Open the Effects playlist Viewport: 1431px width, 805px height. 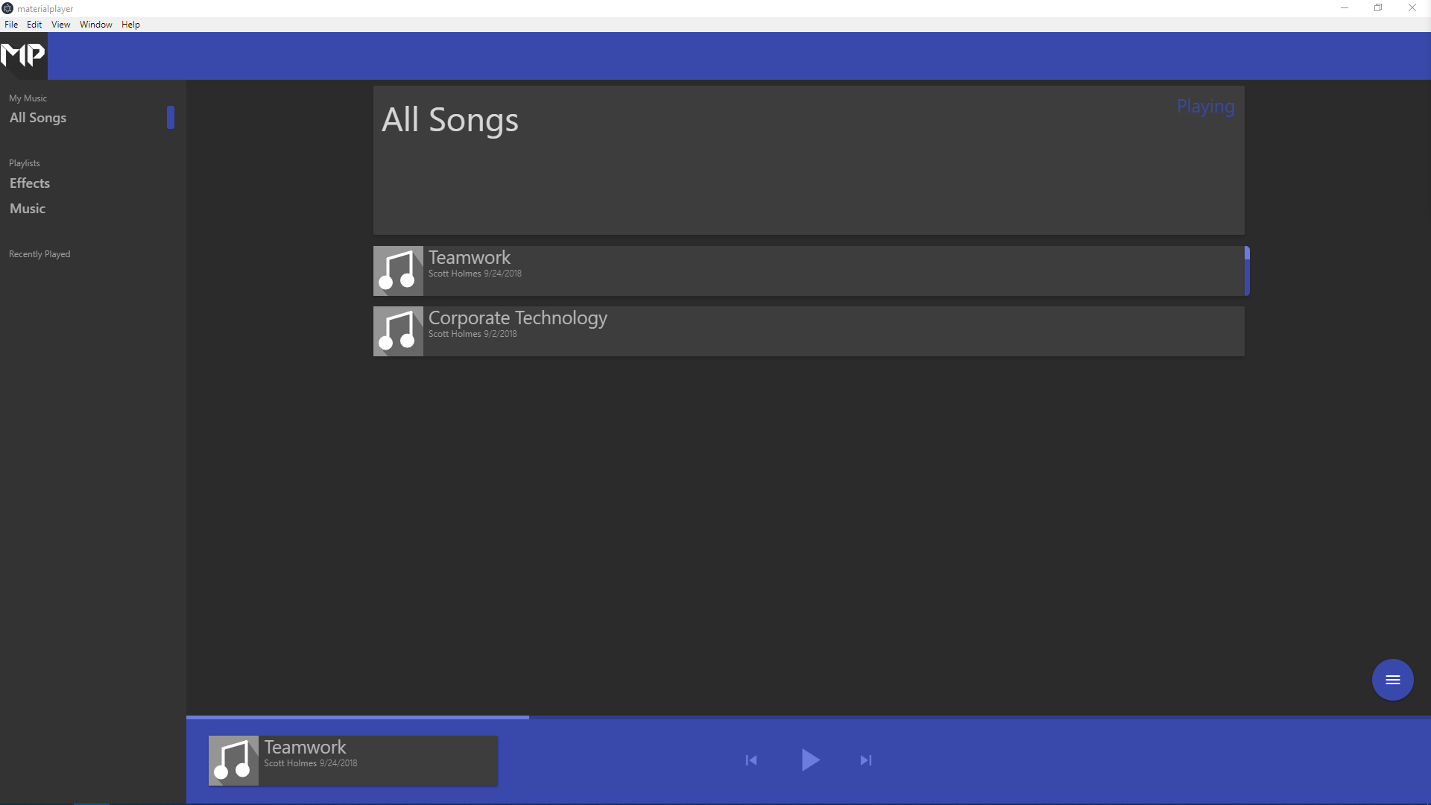point(30,183)
